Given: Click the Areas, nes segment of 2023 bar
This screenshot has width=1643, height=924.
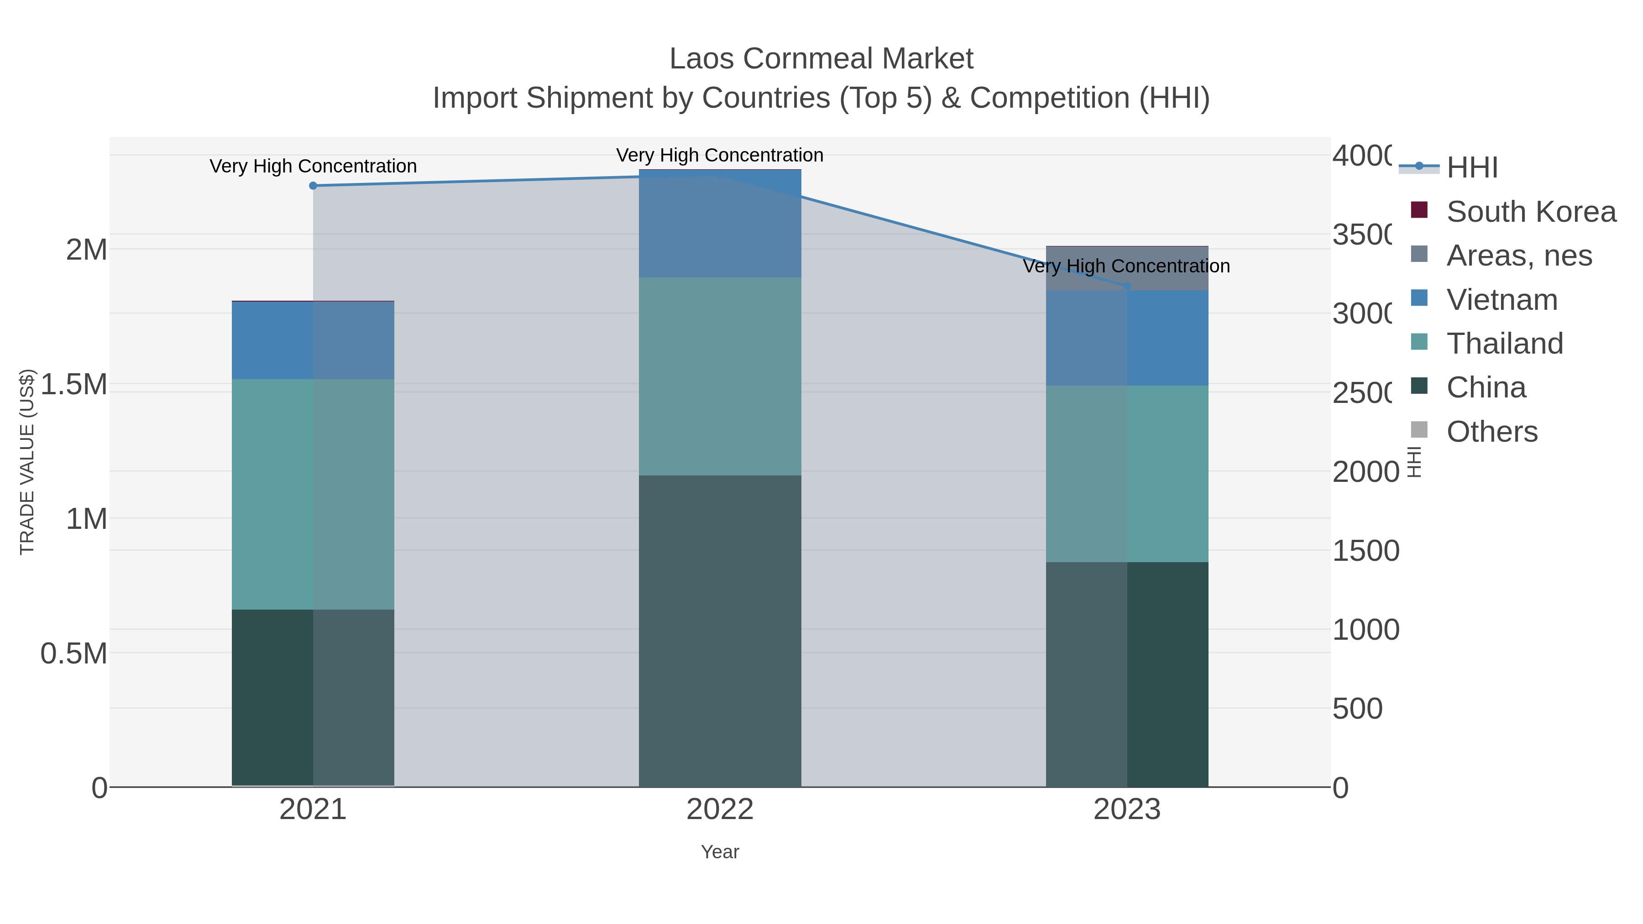Looking at the screenshot, I should point(1127,268).
